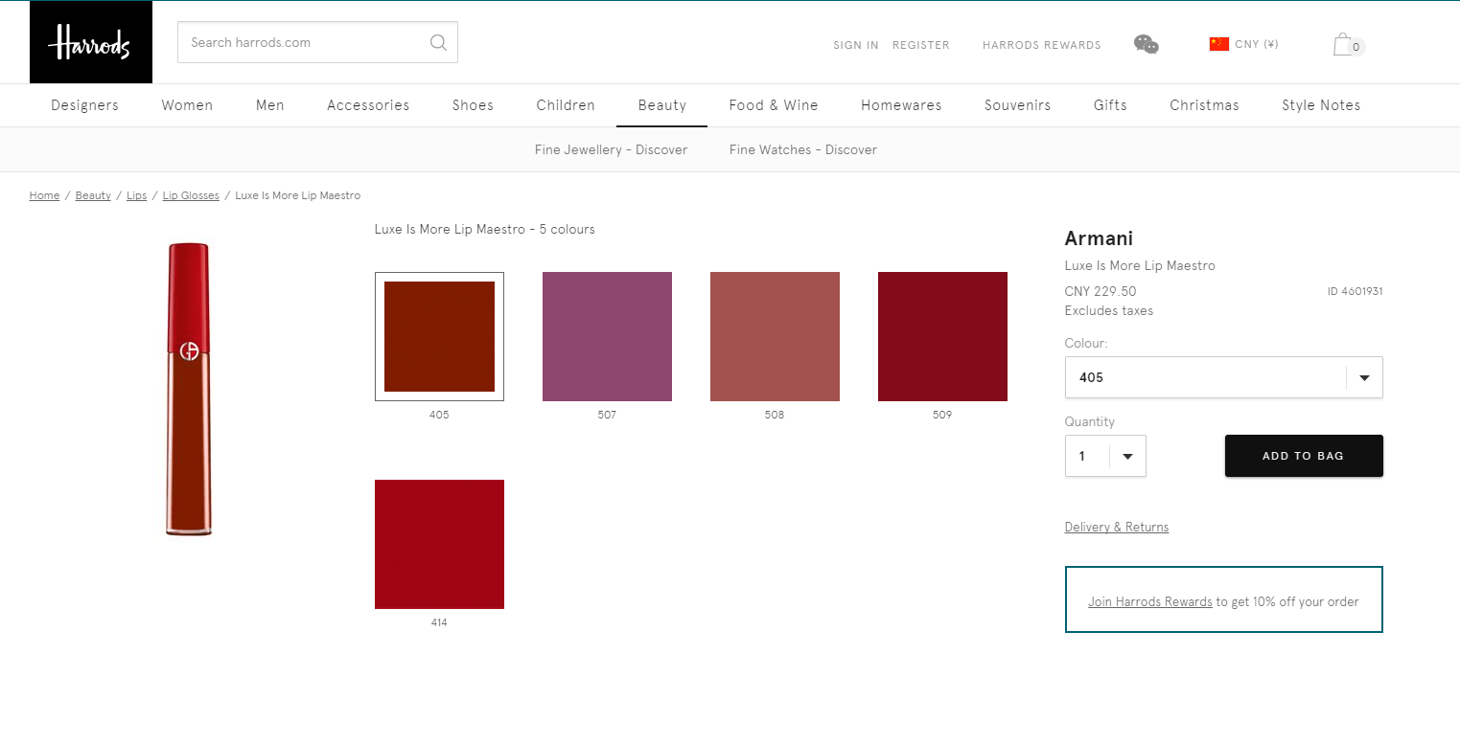Open the Shoes menu
The height and width of the screenshot is (745, 1460).
(473, 105)
